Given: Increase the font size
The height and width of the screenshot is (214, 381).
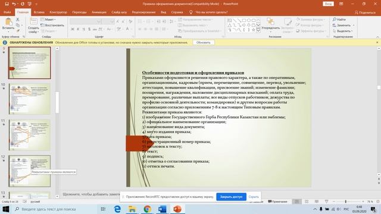Looking at the screenshot, I should point(118,21).
